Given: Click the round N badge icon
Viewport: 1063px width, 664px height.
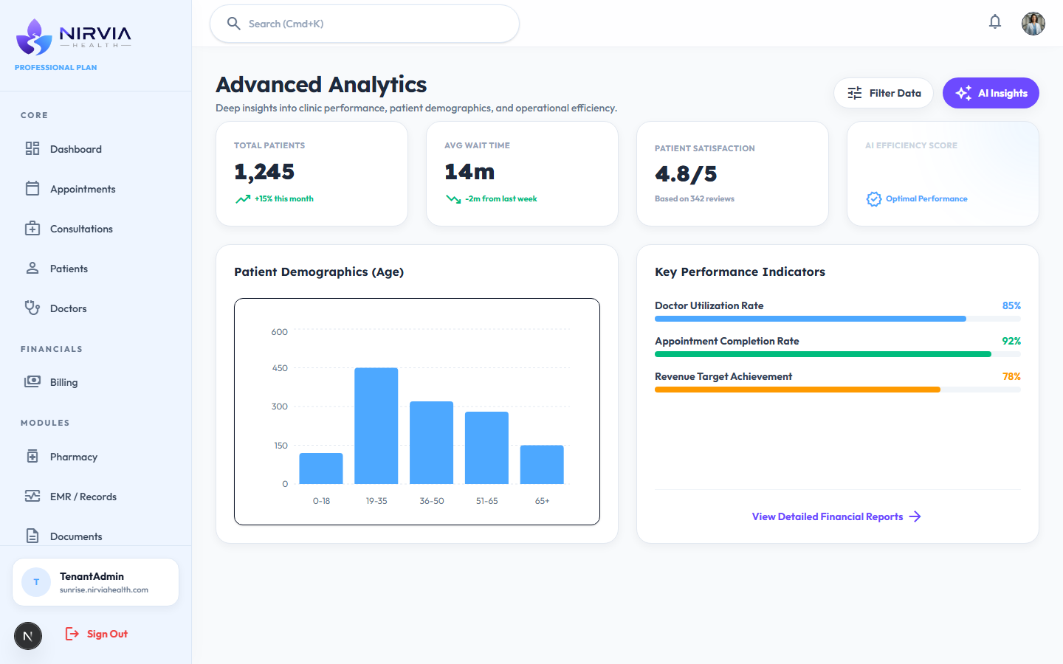Looking at the screenshot, I should coord(28,636).
